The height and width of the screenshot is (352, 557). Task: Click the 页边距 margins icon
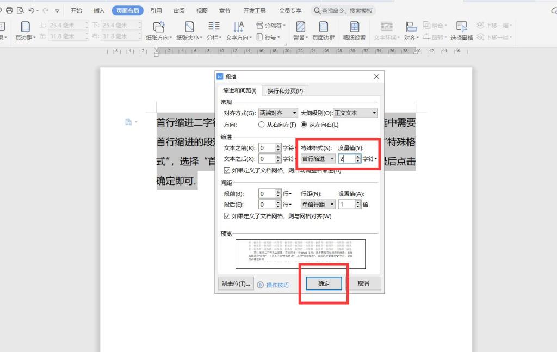pyautogui.click(x=25, y=27)
